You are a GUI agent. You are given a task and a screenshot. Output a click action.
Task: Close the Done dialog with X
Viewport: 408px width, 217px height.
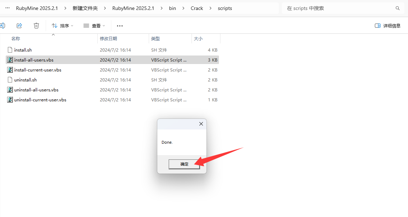click(201, 124)
